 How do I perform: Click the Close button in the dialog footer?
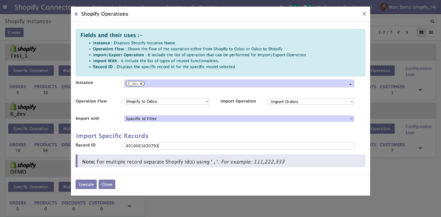click(x=107, y=184)
